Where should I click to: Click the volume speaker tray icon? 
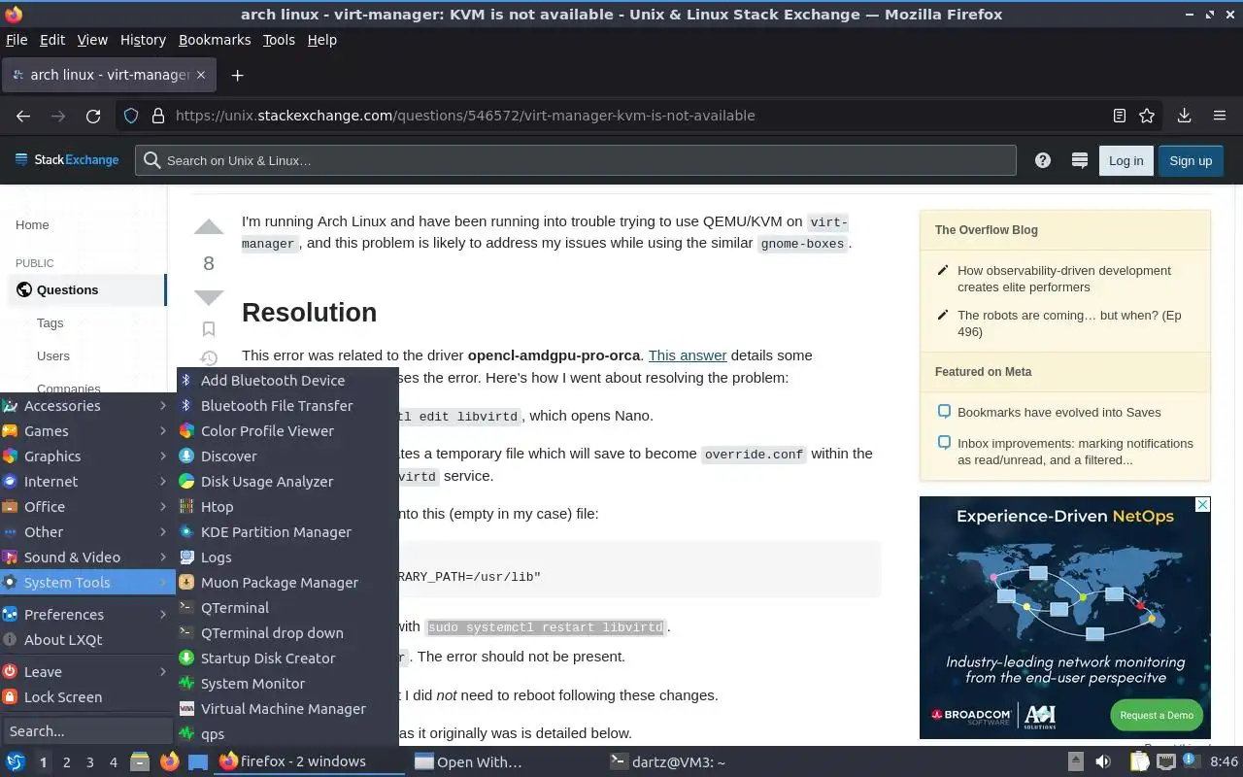pos(1103,761)
